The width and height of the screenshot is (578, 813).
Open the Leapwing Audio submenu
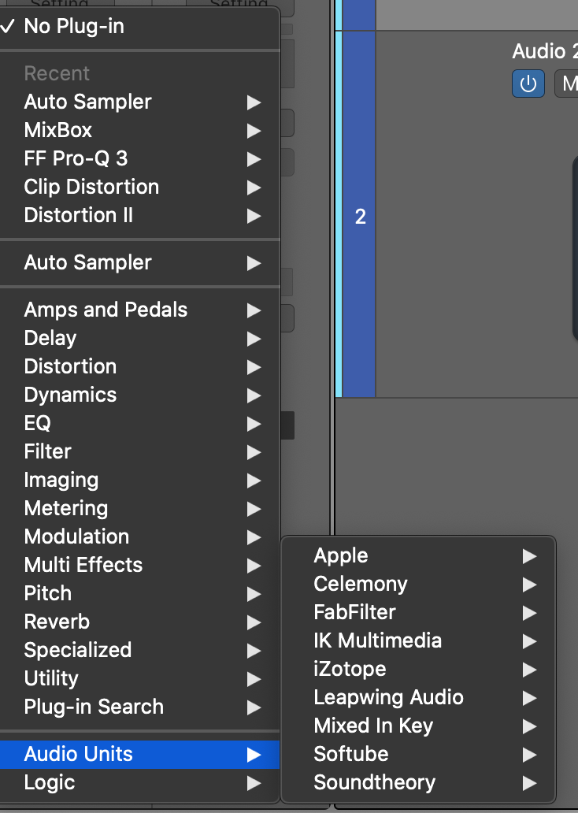pos(388,697)
